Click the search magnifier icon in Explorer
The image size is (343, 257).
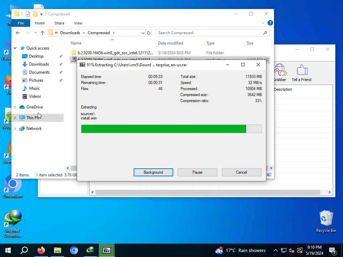(x=265, y=33)
